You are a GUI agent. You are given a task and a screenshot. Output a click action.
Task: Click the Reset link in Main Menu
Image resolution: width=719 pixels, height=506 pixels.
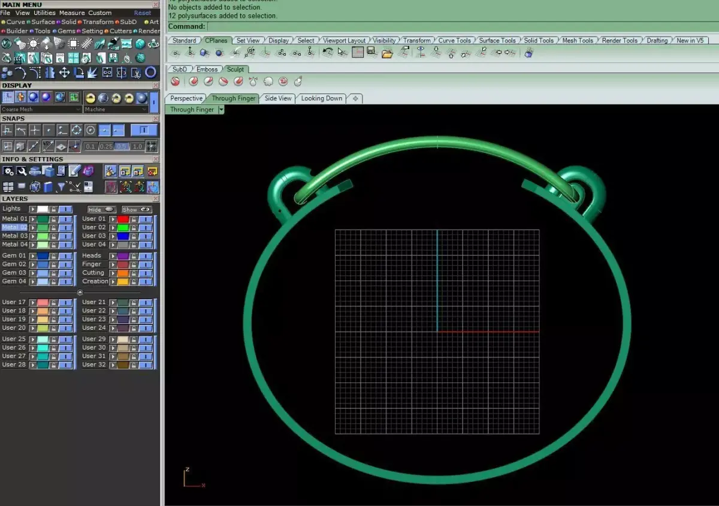(x=143, y=13)
